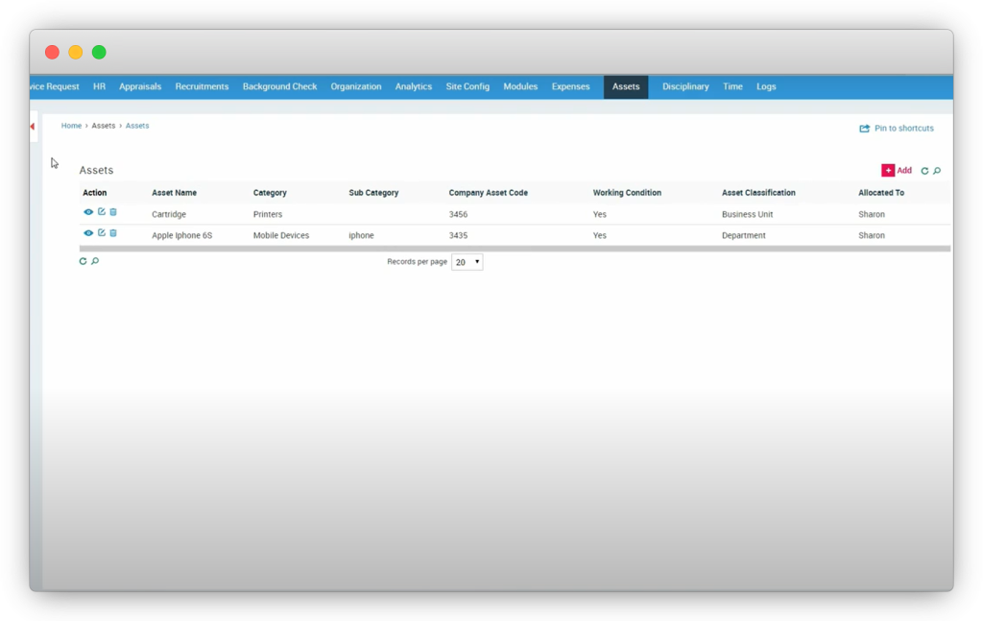Open the Records per page dropdown
Image resolution: width=983 pixels, height=621 pixels.
coord(468,262)
